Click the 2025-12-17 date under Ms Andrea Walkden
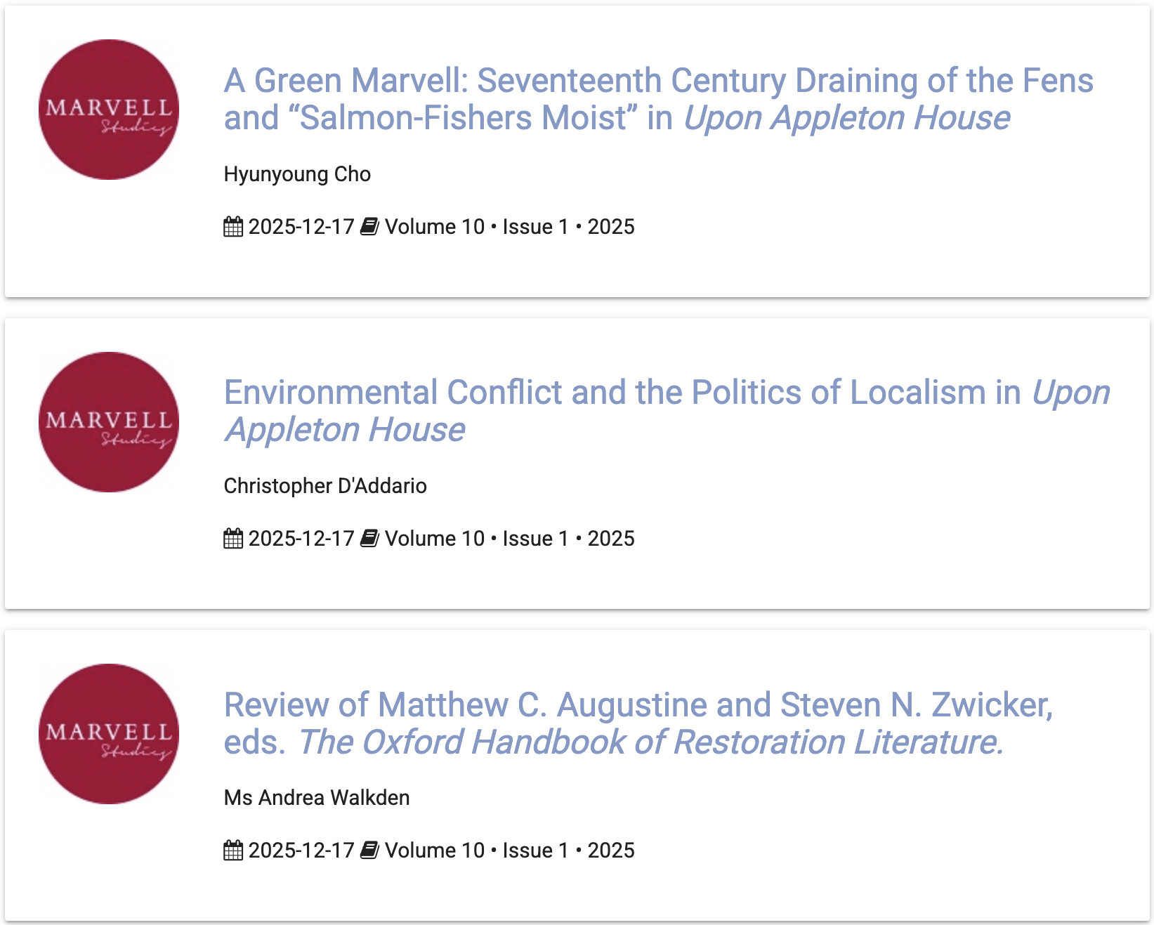Screen dimensions: 1154x925 coord(301,851)
